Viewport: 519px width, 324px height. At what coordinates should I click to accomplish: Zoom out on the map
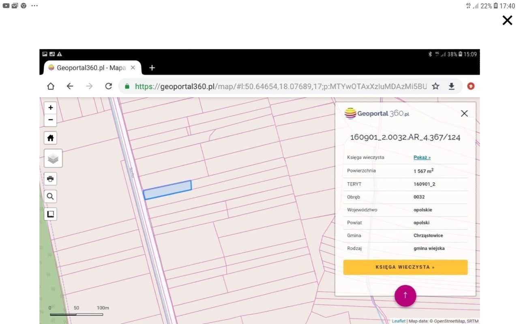click(x=51, y=120)
